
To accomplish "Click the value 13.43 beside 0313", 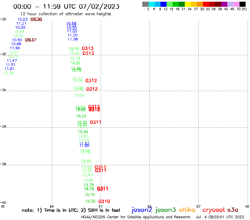I will point(74,53).
